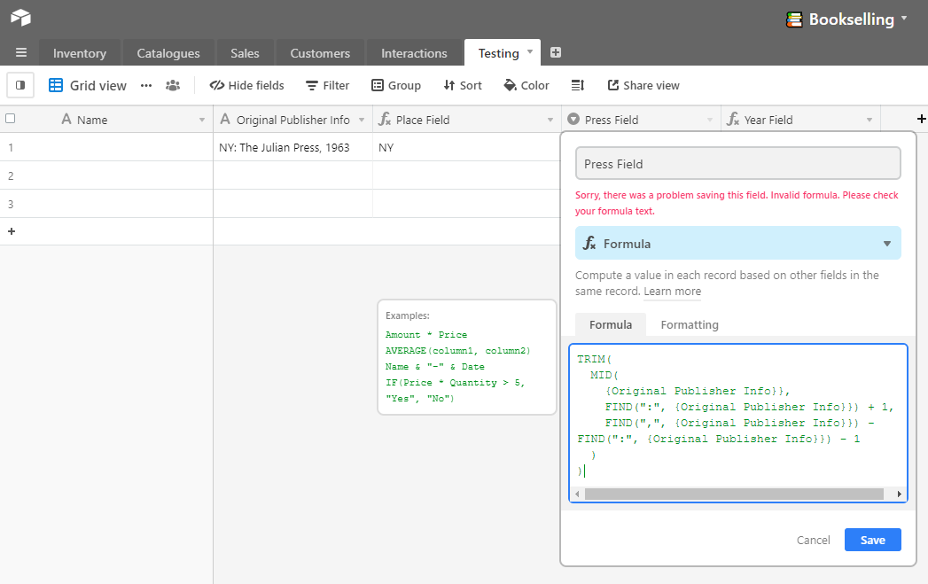928x584 pixels.
Task: Open the Group menu
Action: 396,86
